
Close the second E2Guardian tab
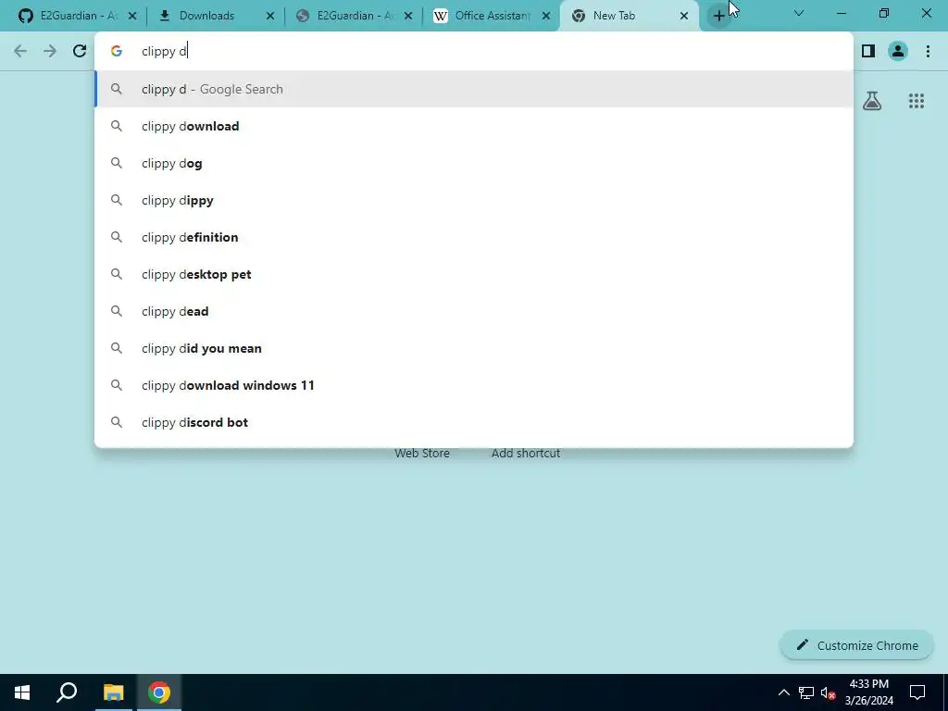point(408,16)
